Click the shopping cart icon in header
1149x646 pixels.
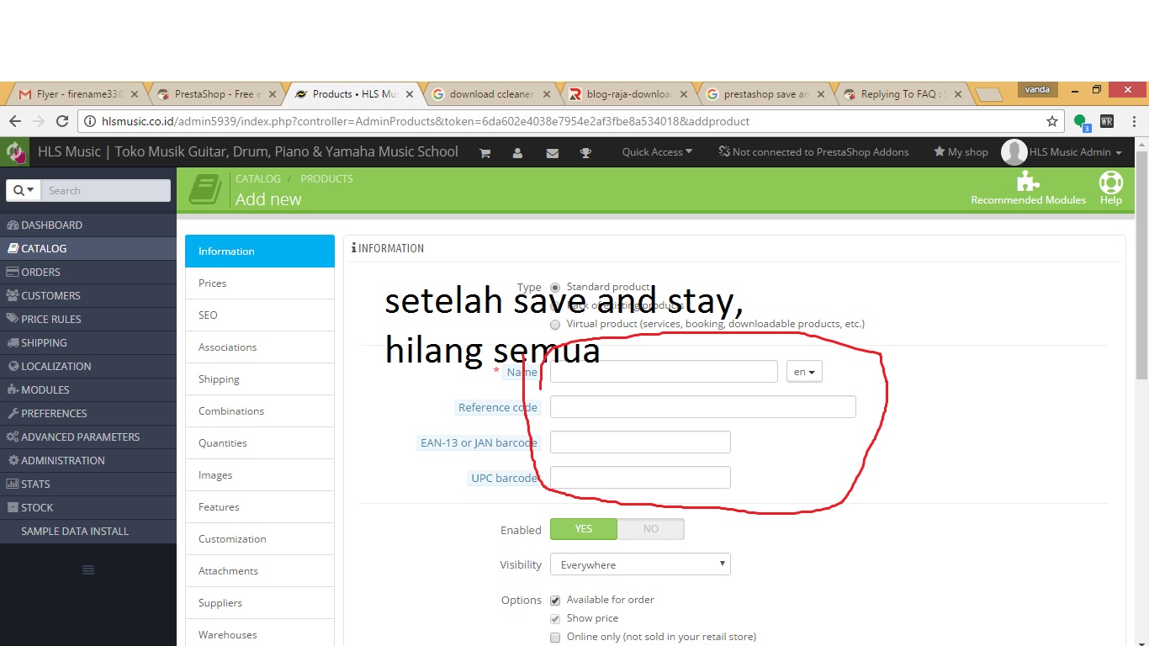pyautogui.click(x=484, y=153)
